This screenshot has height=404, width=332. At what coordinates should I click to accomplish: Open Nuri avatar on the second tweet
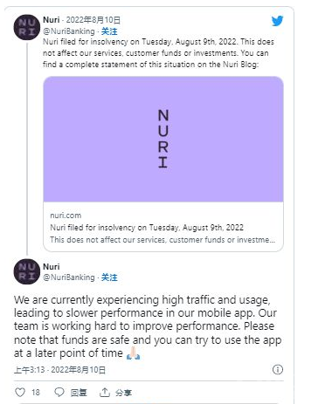point(27,271)
